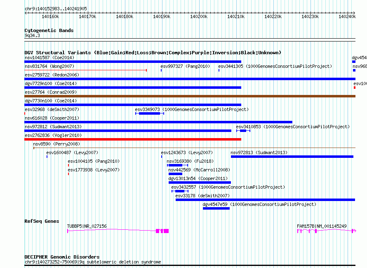This screenshot has width=367, height=268.
Task: Click nsv616028 (Cooper2011) label
Action: click(x=52, y=118)
